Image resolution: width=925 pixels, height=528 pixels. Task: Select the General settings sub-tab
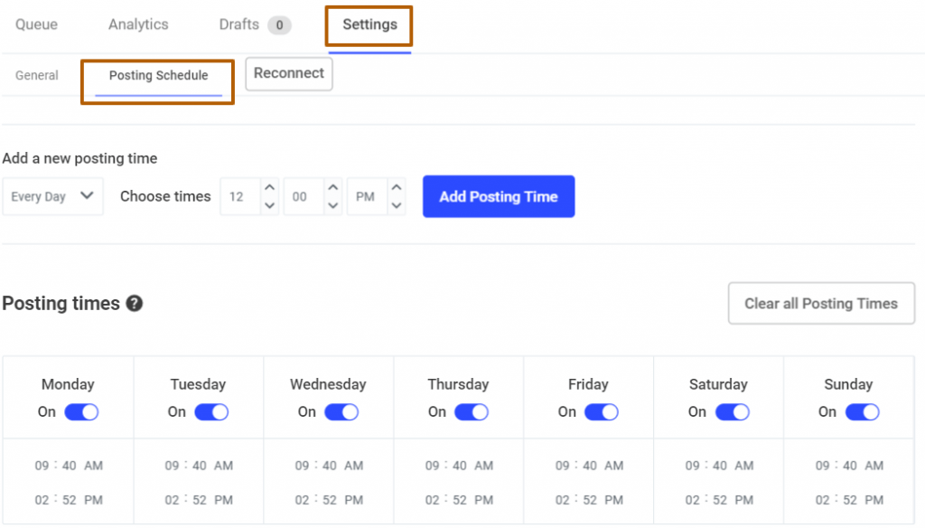[x=36, y=76]
